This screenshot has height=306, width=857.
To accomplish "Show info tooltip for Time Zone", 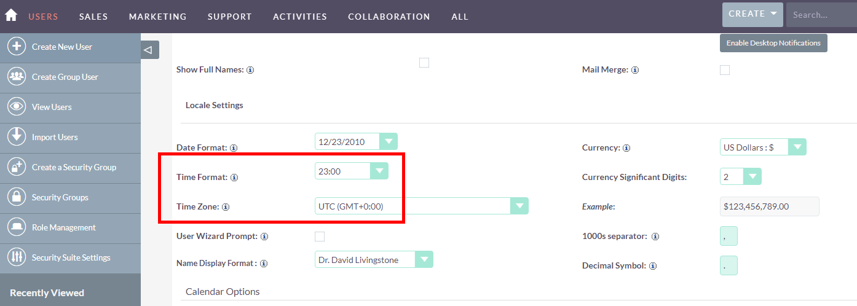I will point(226,207).
